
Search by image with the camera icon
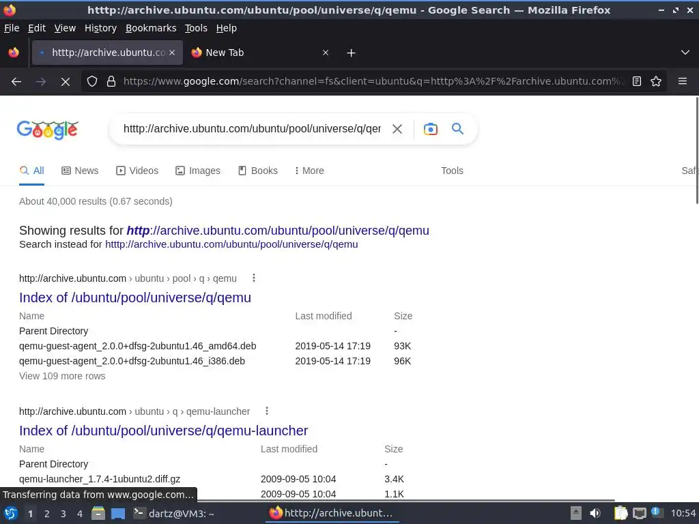(430, 129)
